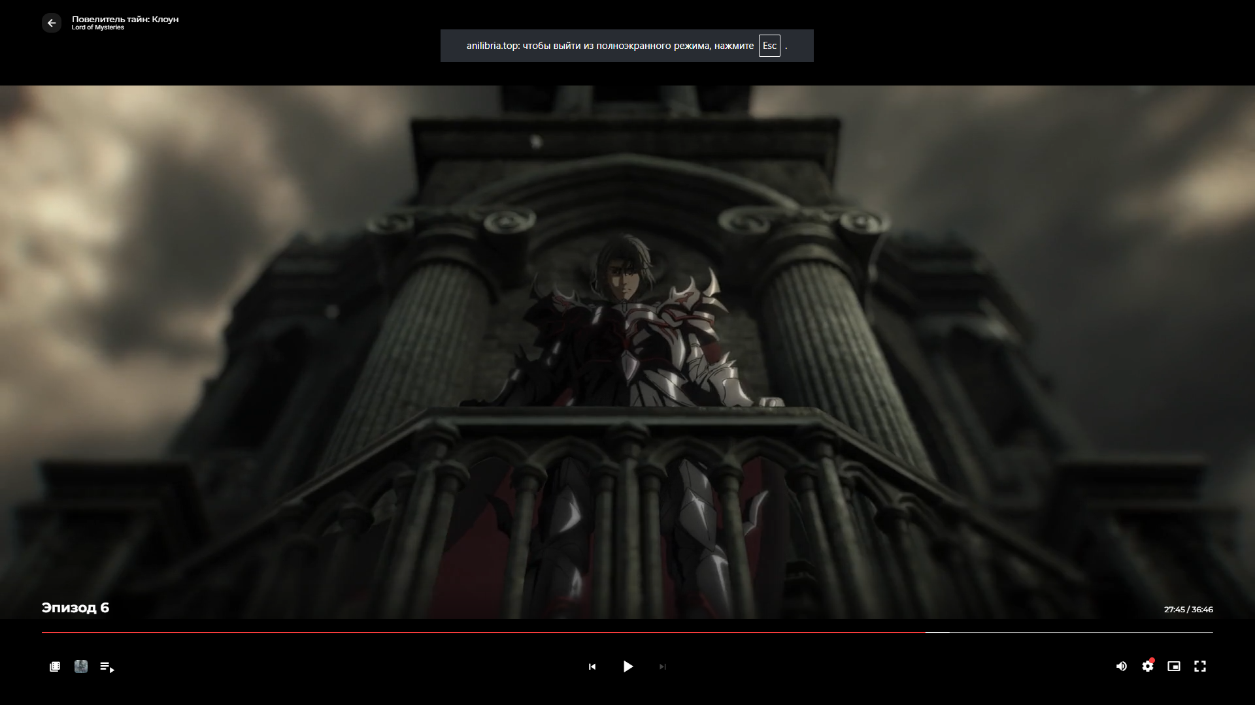The width and height of the screenshot is (1255, 705).
Task: Click the white buffered segment on timeline
Action: [937, 632]
